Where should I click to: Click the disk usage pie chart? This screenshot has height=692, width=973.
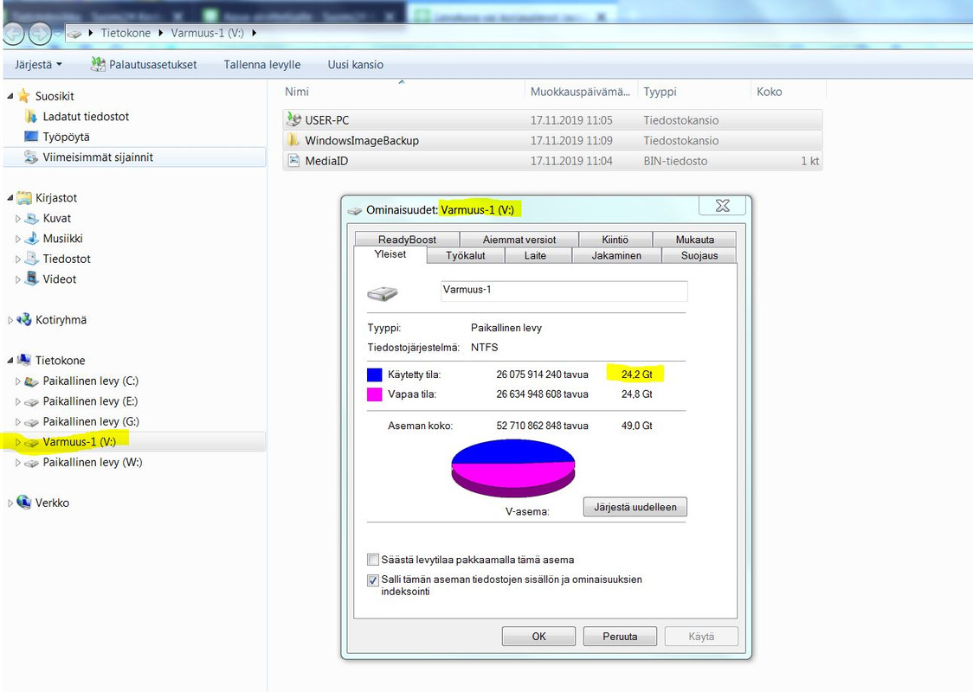coord(513,468)
